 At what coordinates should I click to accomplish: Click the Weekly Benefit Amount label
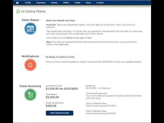point(55,103)
